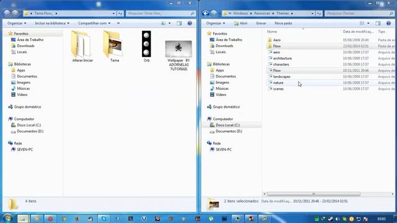397x223 pixels.
Task: Toggle preview pane in Themes window
Action: [x=378, y=24]
